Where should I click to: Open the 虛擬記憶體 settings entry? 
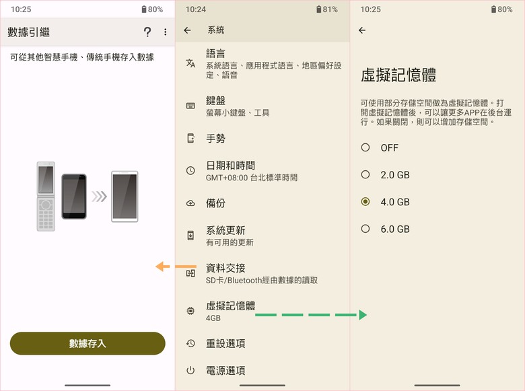(262, 311)
